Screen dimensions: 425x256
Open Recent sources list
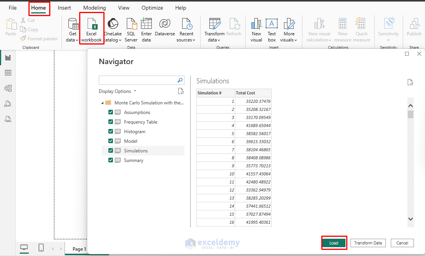point(186,30)
